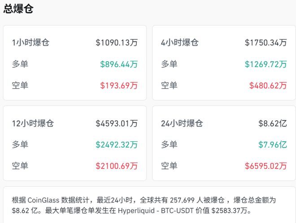Click the 多单 label in the 24小时爆仓 card
The height and width of the screenshot is (223, 296).
(169, 145)
